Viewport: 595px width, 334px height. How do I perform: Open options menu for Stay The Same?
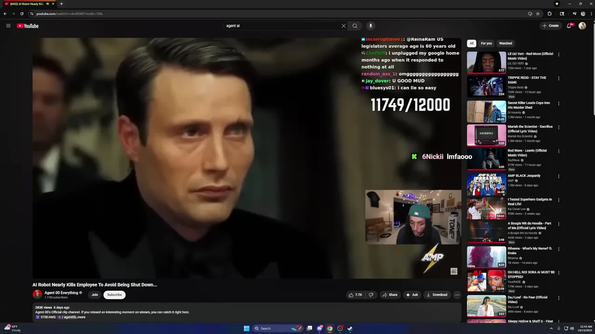click(558, 78)
